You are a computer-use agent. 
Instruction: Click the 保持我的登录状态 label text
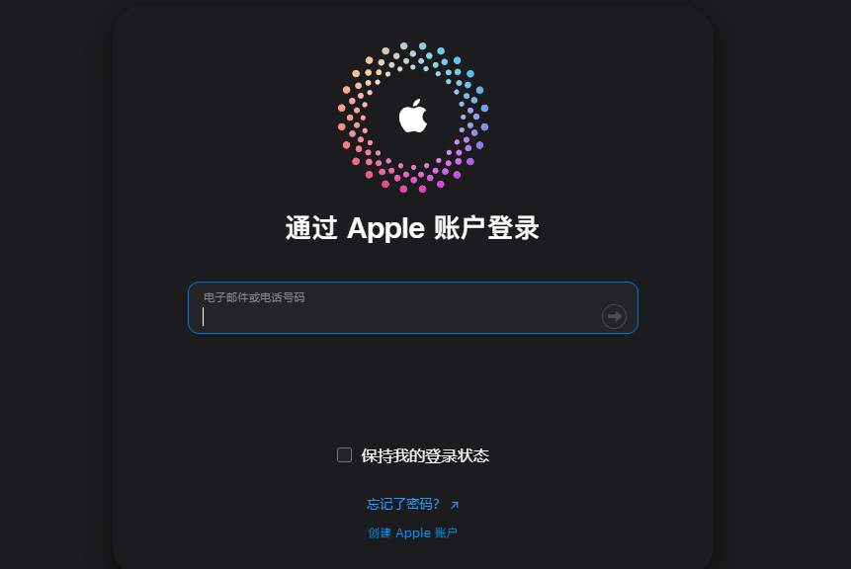pyautogui.click(x=425, y=455)
